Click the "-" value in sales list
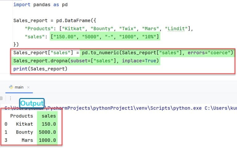Image resolution: width=237 pixels, height=148 pixels. 109,37
